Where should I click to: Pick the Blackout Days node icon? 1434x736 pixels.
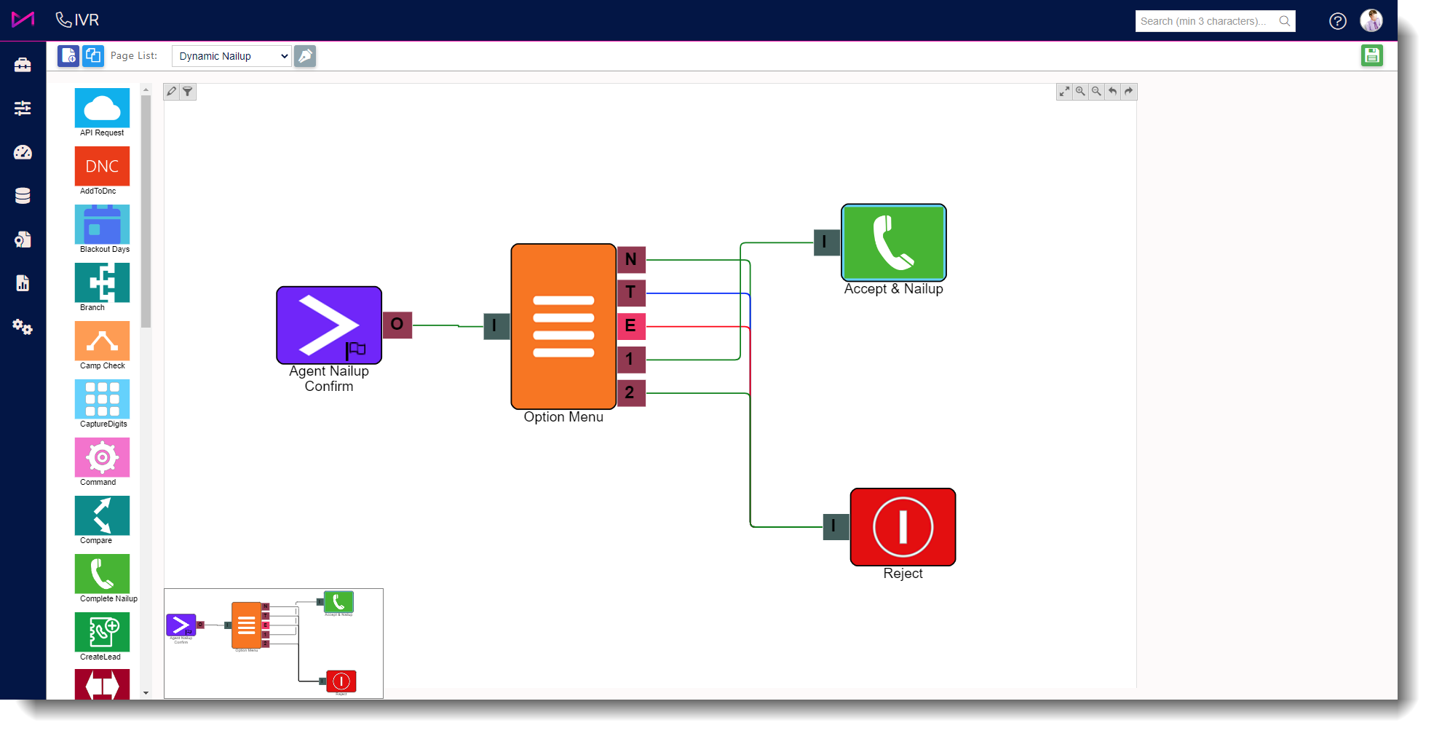(102, 224)
